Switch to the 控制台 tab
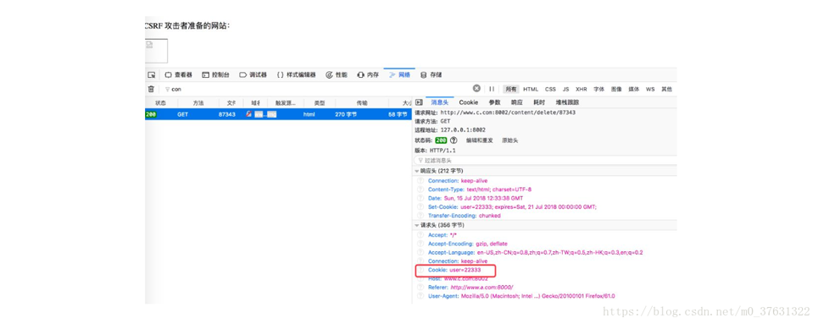Screen dimensions: 818x324 [x=215, y=75]
